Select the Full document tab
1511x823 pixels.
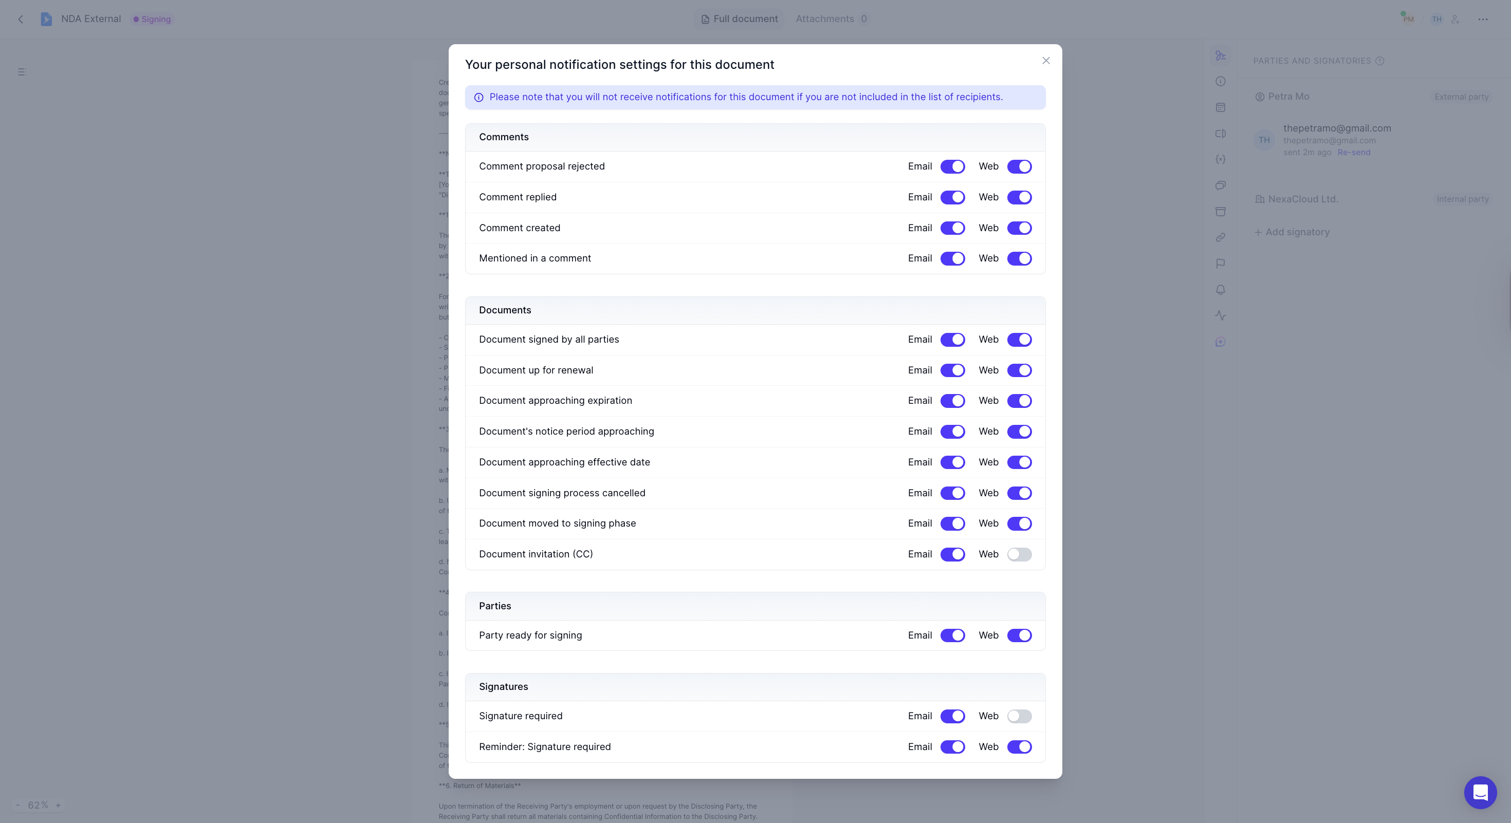pyautogui.click(x=740, y=19)
